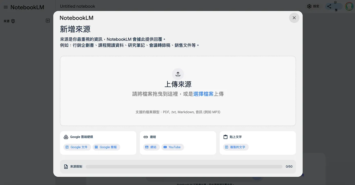The height and width of the screenshot is (185, 355).
Task: Open the user account avatar
Action: [x=349, y=6]
